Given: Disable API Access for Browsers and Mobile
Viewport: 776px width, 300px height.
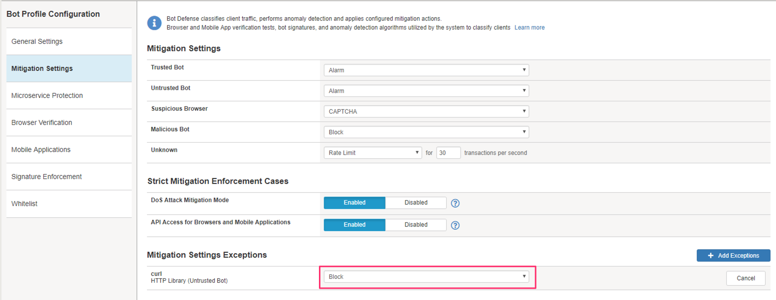Looking at the screenshot, I should [416, 225].
